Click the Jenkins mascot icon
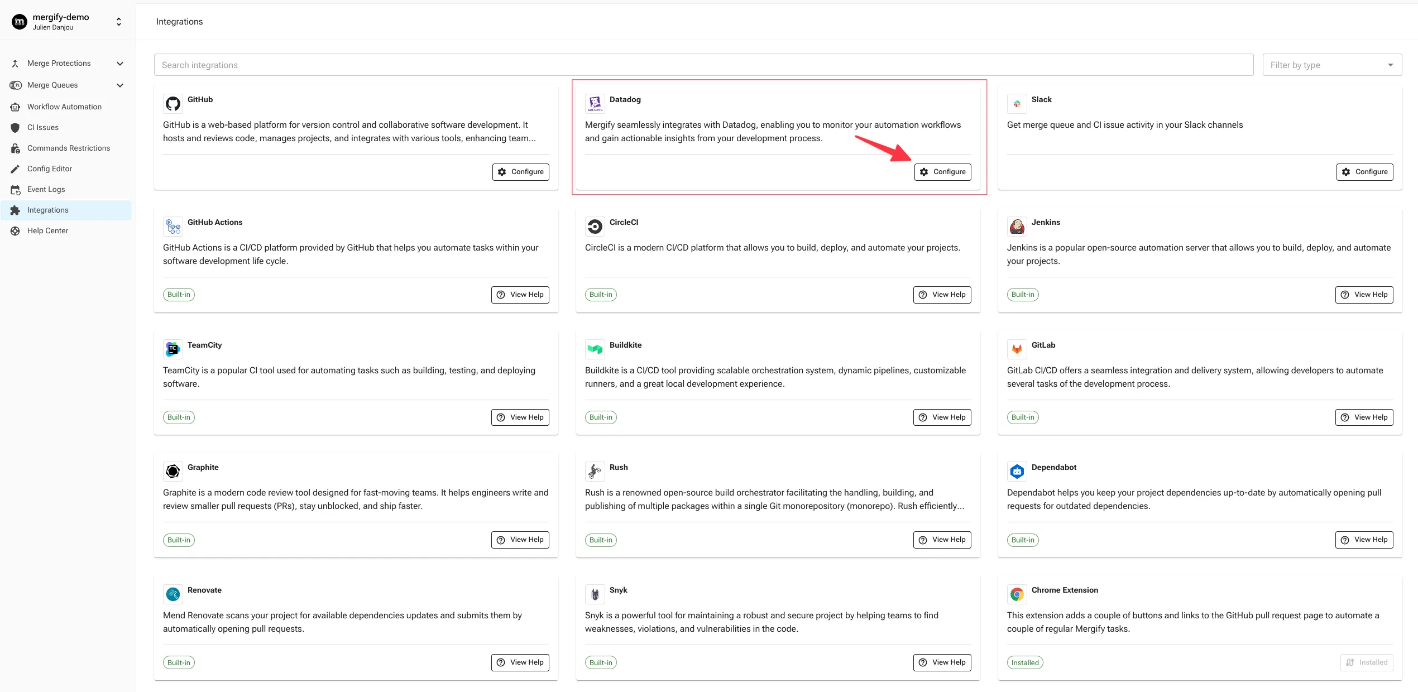 pos(1017,226)
